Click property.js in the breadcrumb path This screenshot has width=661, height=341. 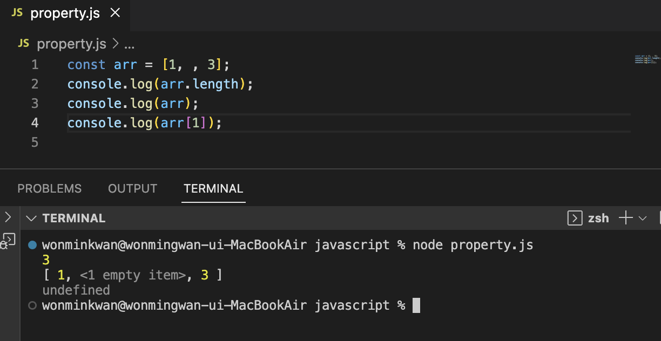pos(72,44)
